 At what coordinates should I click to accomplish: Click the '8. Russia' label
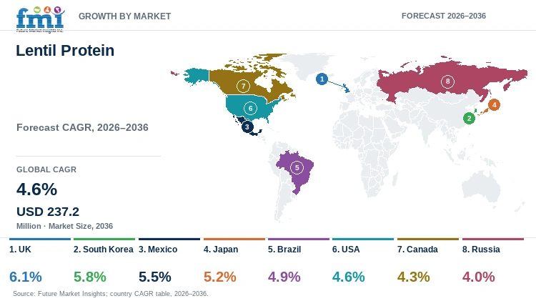click(x=481, y=250)
